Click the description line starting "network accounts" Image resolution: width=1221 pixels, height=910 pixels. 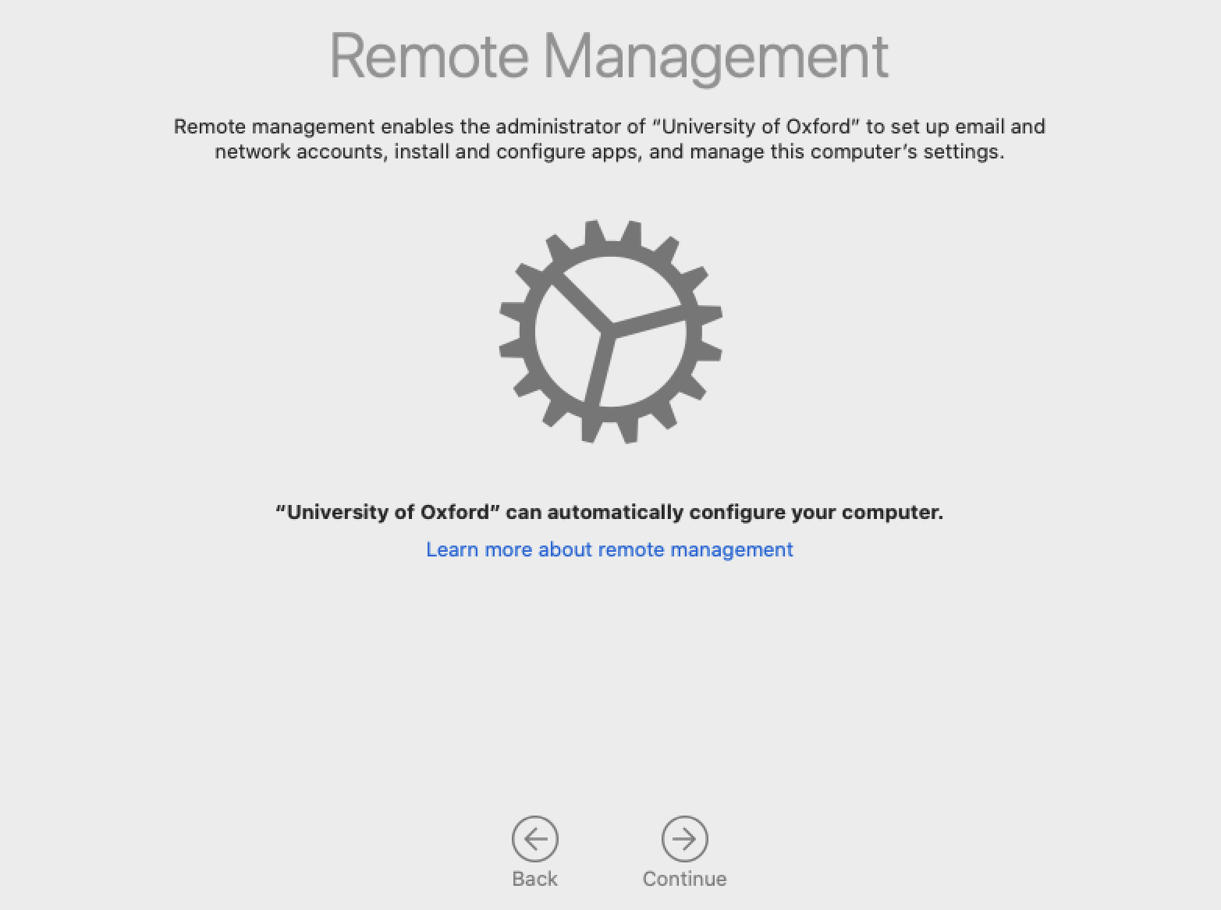click(609, 151)
